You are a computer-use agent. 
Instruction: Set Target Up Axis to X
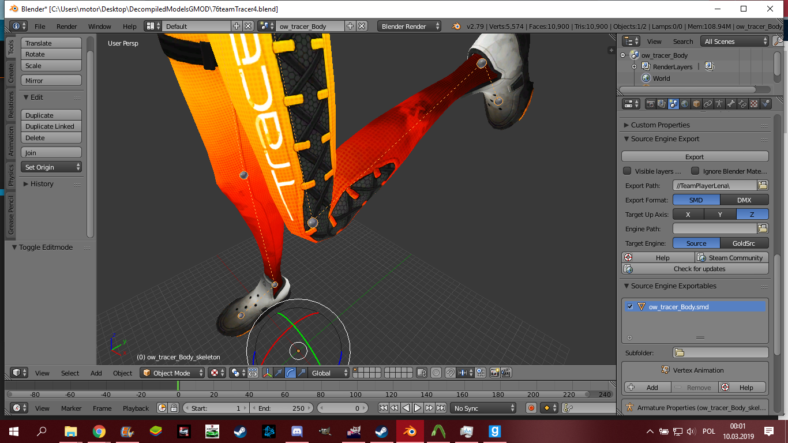click(x=688, y=214)
